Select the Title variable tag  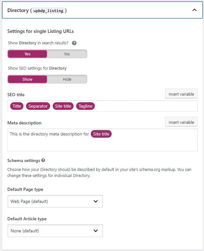click(x=17, y=106)
